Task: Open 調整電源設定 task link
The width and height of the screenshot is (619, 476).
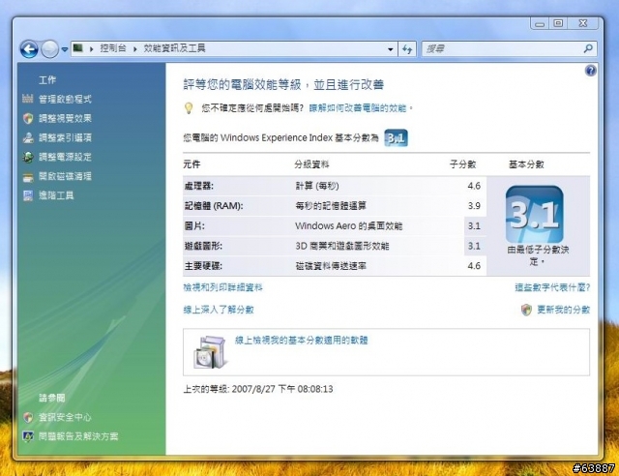Action: click(65, 157)
